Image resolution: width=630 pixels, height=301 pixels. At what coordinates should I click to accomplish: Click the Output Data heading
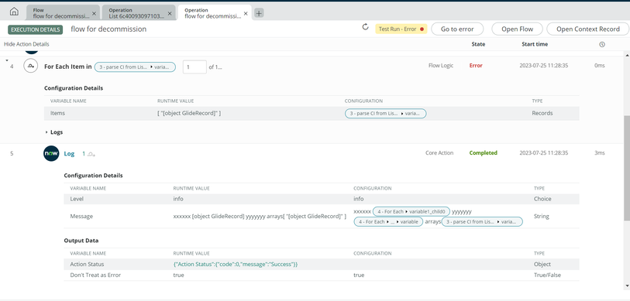(81, 241)
